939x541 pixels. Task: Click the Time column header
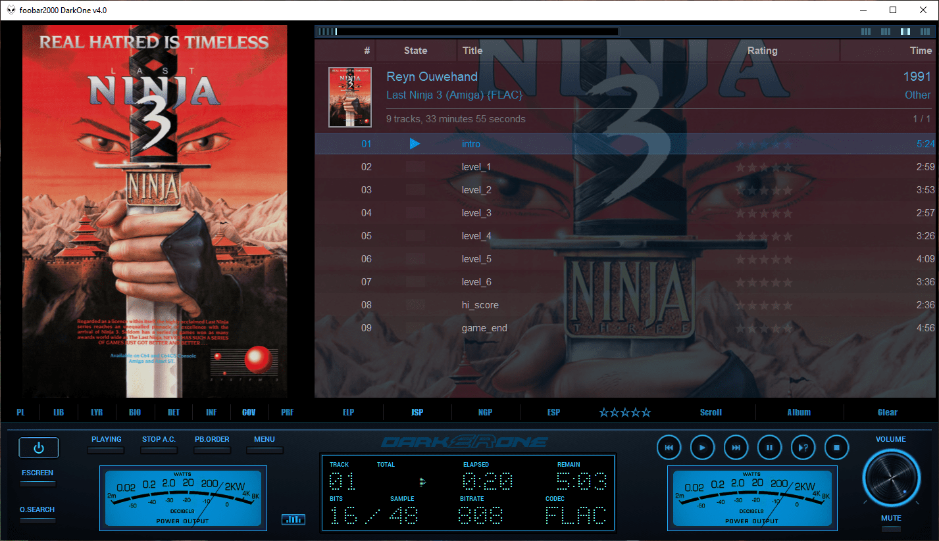click(921, 51)
